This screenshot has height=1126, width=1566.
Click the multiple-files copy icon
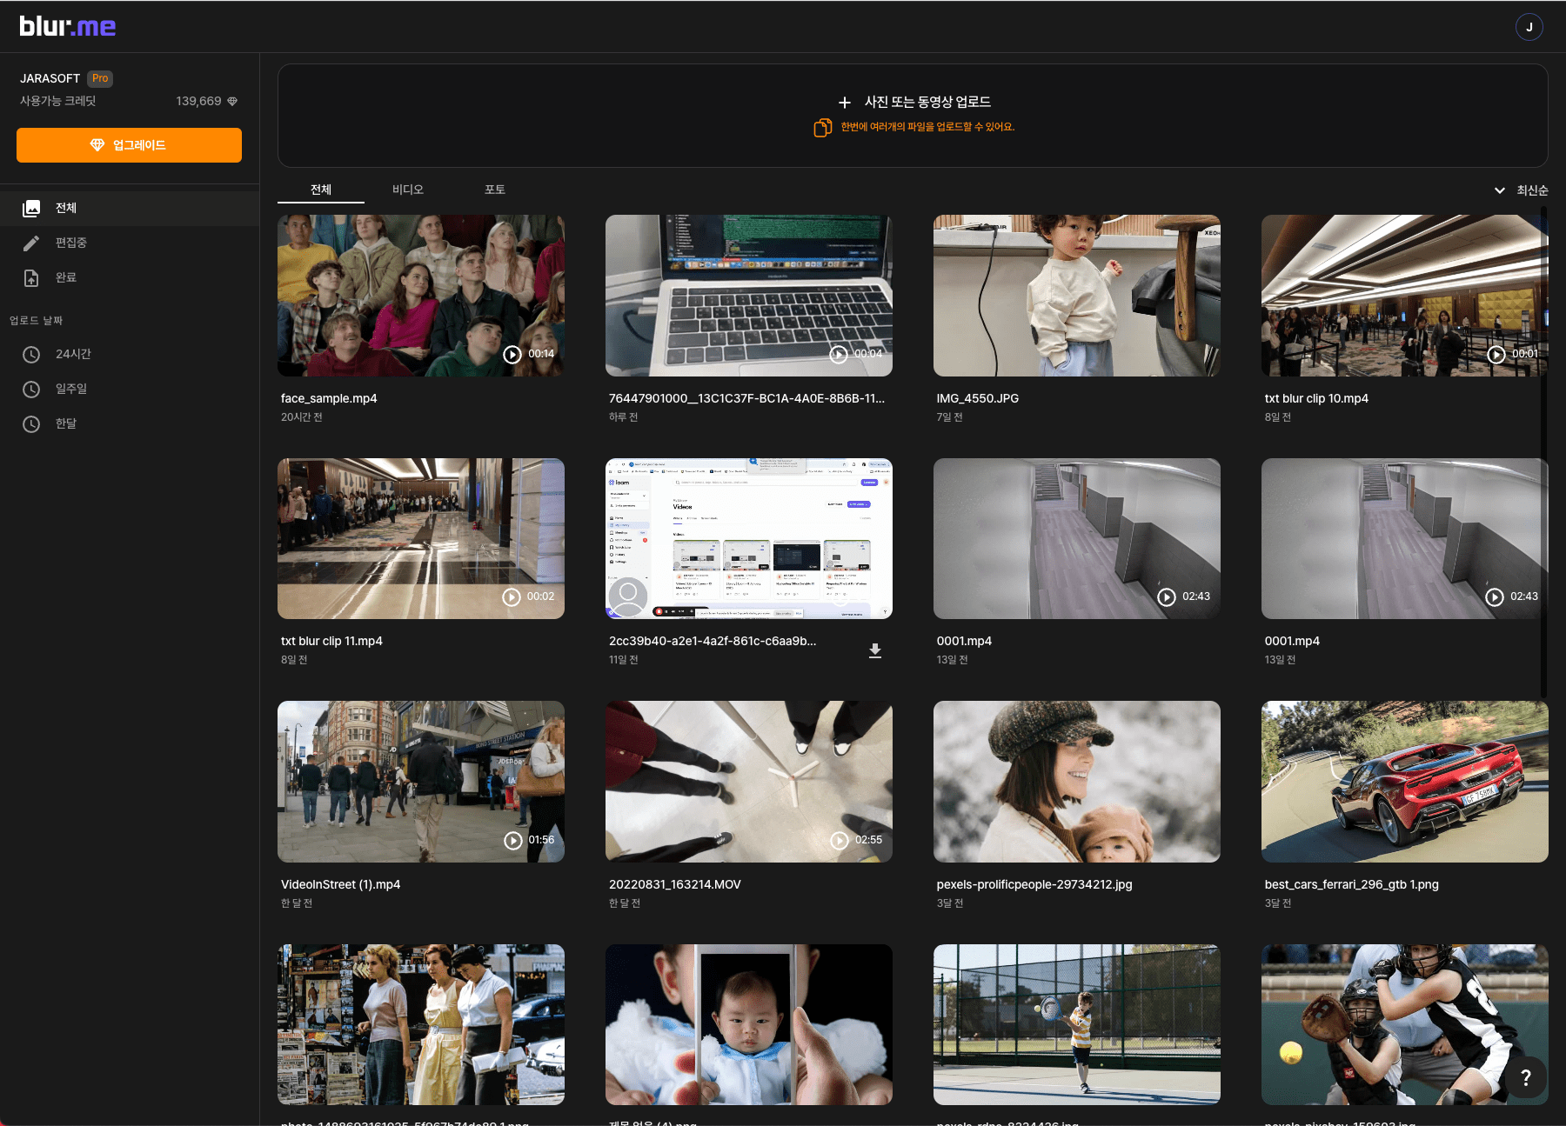tap(822, 128)
